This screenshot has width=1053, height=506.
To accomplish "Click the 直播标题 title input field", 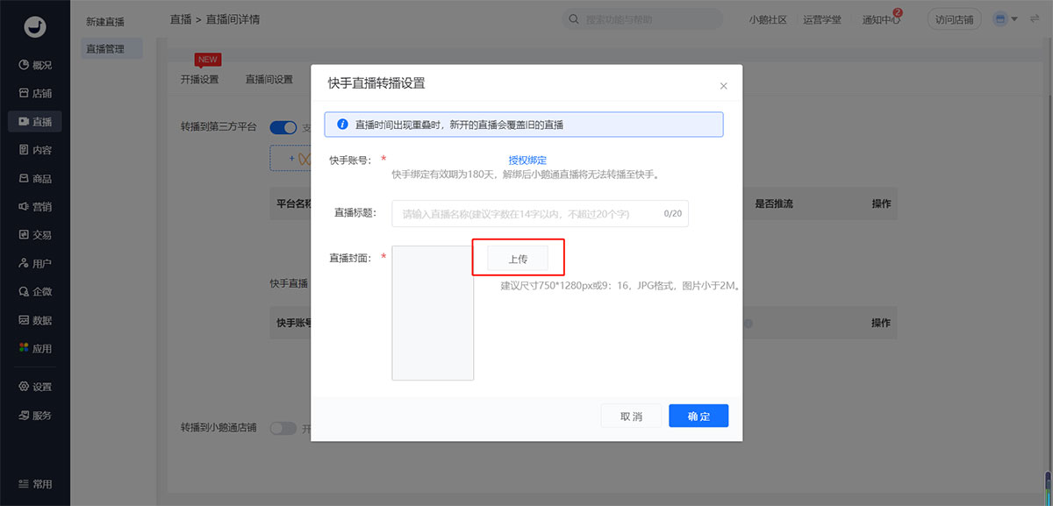I will point(526,213).
